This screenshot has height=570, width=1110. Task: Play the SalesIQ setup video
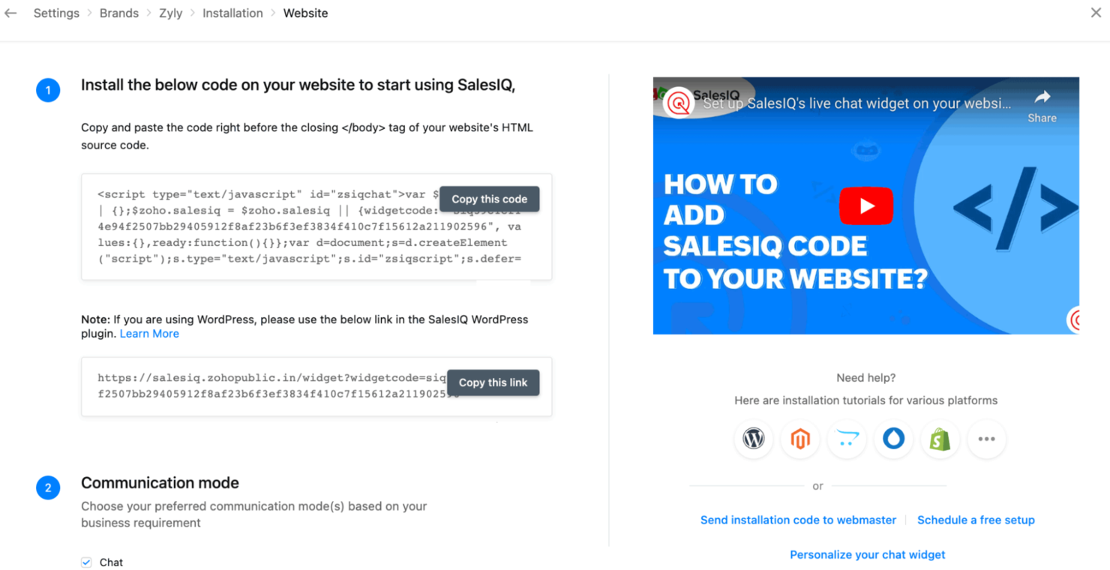click(866, 205)
